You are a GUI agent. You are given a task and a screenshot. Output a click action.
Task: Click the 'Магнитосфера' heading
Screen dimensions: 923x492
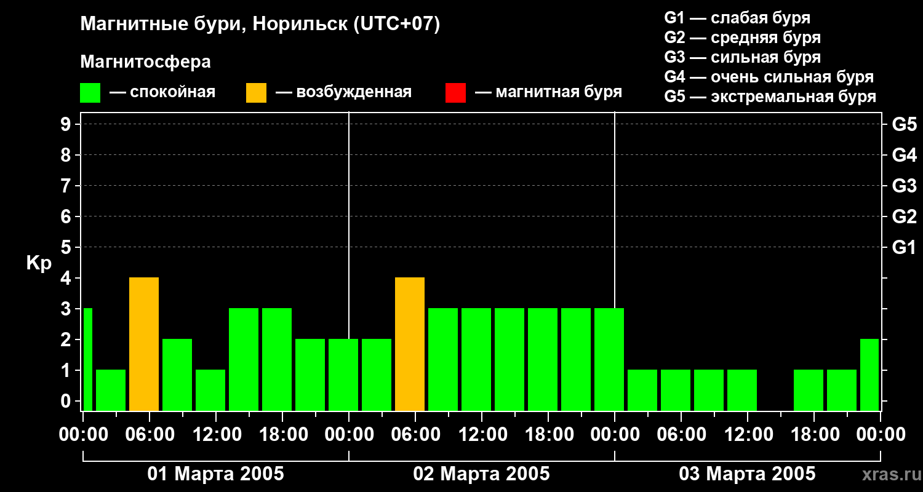click(146, 62)
